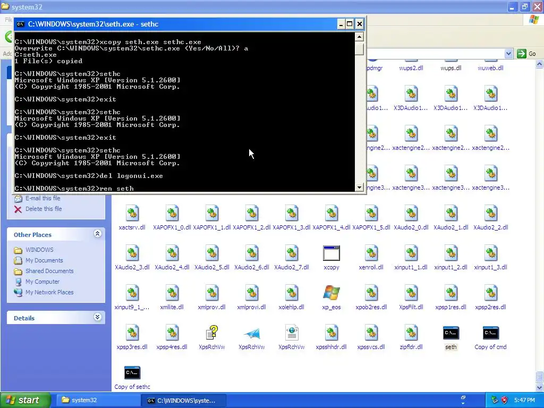Select the Copy of sethc file icon
Screen dimensions: 544x408
(132, 372)
